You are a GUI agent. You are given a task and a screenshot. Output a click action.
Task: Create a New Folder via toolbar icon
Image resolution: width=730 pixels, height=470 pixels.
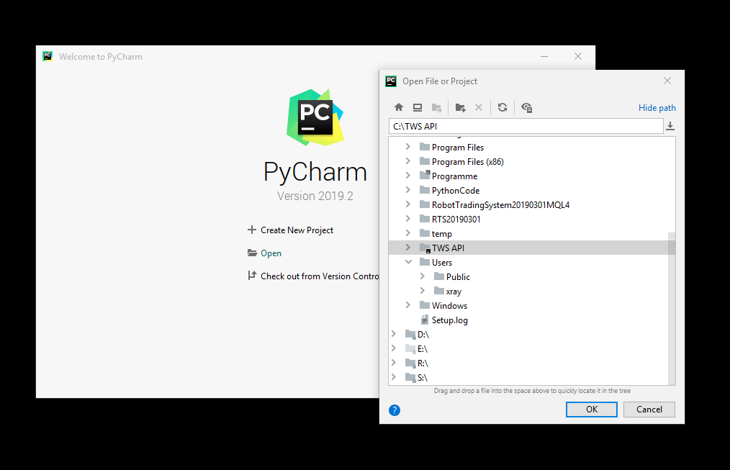coord(461,107)
